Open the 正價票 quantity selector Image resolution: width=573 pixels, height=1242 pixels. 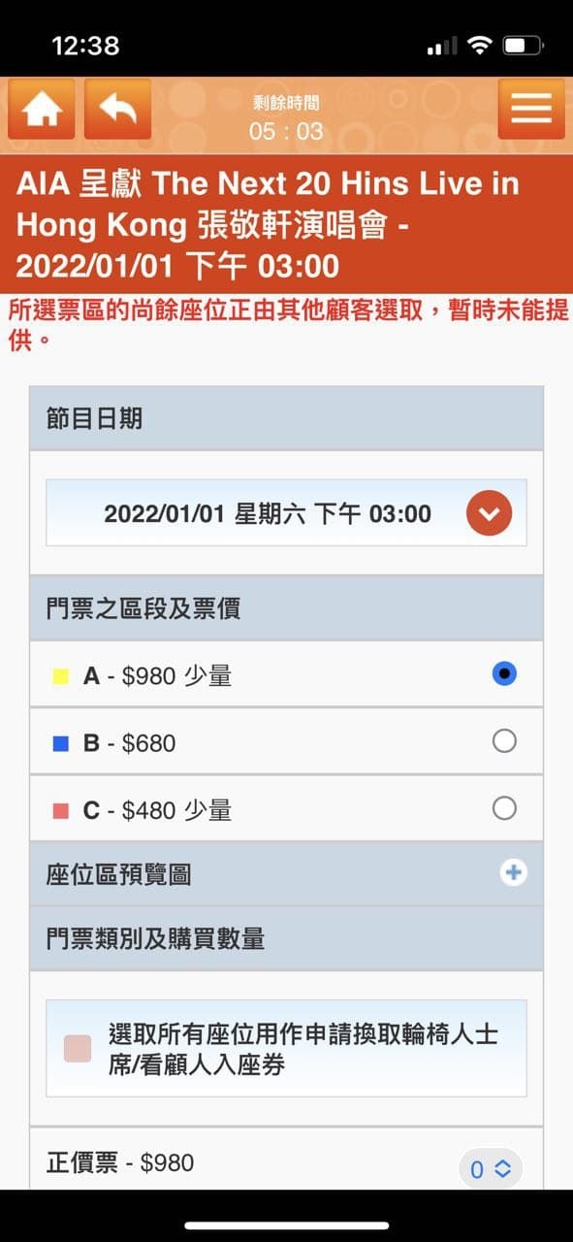490,1169
